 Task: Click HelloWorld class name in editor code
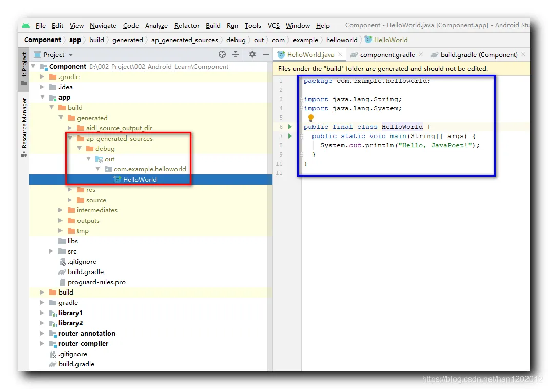tap(402, 127)
